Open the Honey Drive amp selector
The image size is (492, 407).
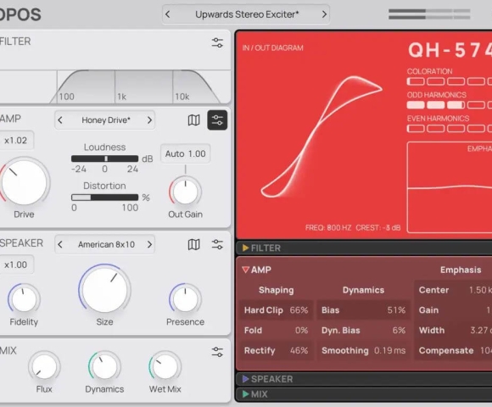coord(106,120)
